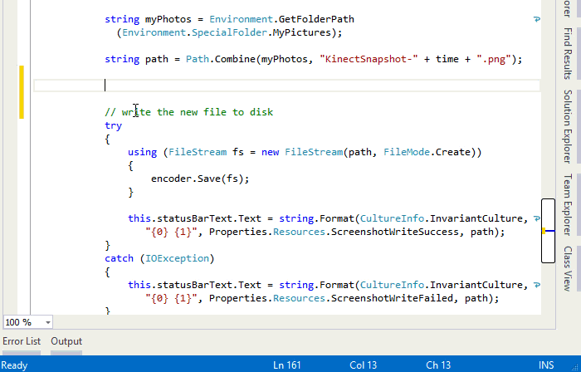Viewport: 581px width, 372px height.
Task: Open the Team Explorer side tab
Action: click(567, 204)
